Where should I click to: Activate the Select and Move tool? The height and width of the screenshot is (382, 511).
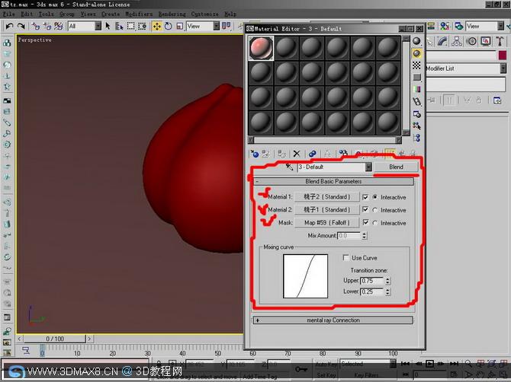point(157,26)
